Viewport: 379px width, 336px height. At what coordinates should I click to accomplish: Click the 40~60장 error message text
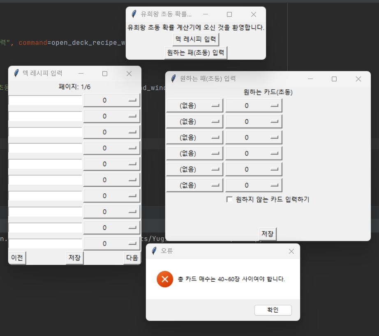[231, 279]
